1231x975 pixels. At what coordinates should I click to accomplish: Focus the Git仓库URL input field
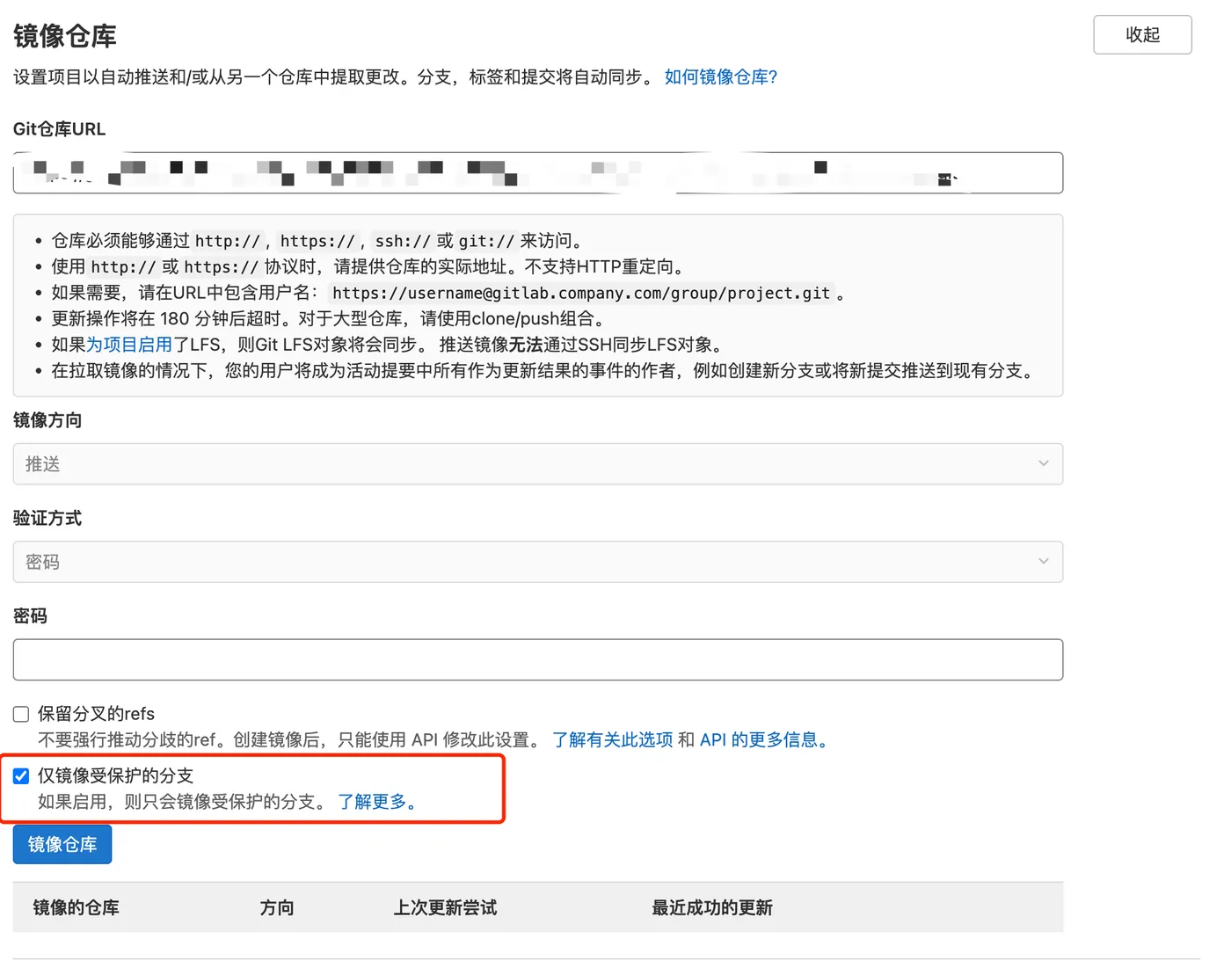coord(537,173)
